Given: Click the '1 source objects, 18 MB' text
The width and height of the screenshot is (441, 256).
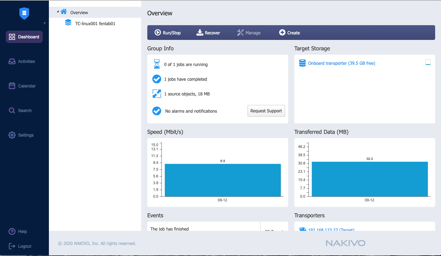Looking at the screenshot, I should [187, 94].
